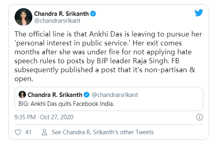This screenshot has height=146, width=218.
Task: Open the tweet info circle icon
Action: [x=199, y=117]
